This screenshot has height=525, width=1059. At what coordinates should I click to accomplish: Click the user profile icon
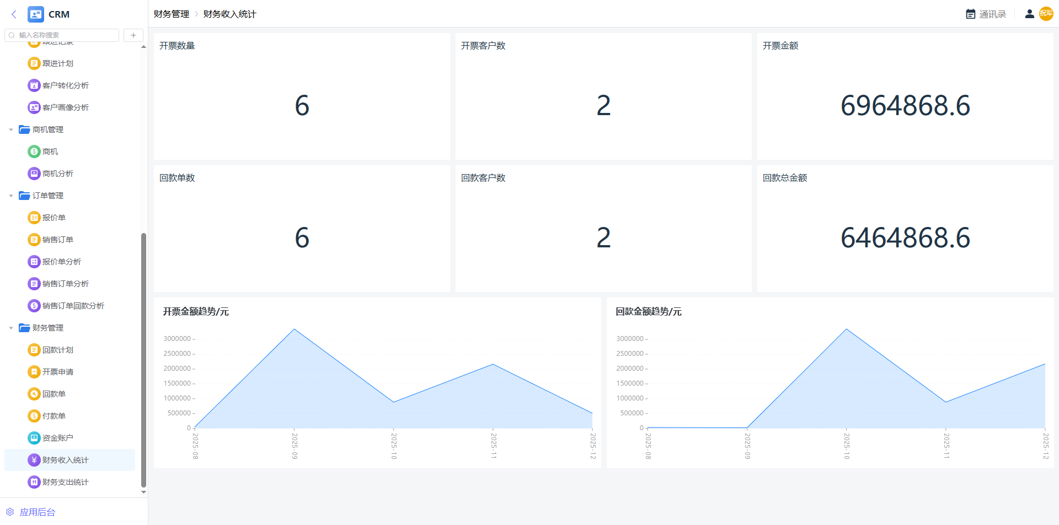pos(1029,14)
